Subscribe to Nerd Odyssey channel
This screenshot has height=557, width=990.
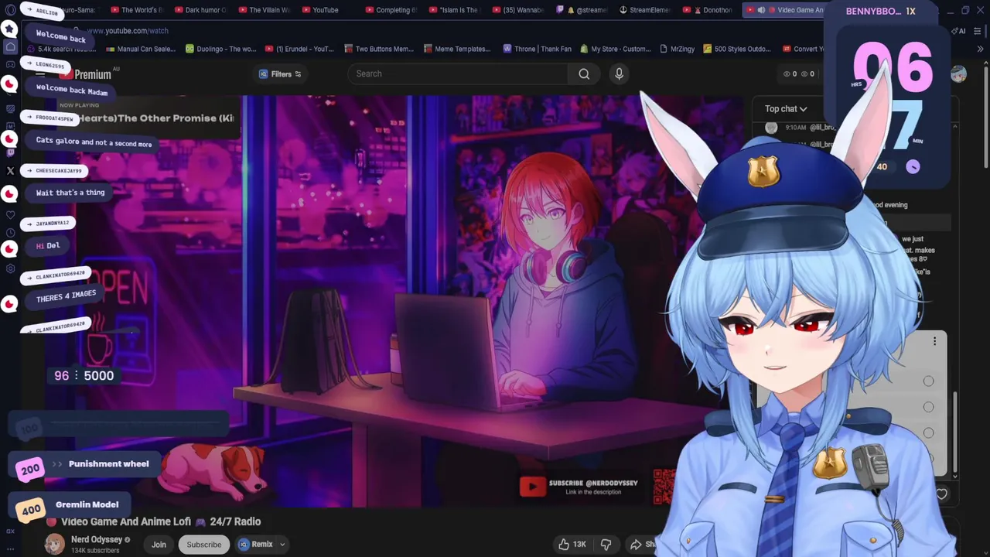click(x=204, y=545)
